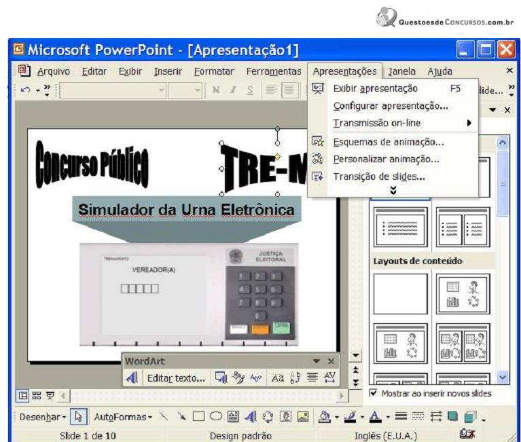Toggle Mostrar ao inserir novos slides checkbox

point(373,393)
